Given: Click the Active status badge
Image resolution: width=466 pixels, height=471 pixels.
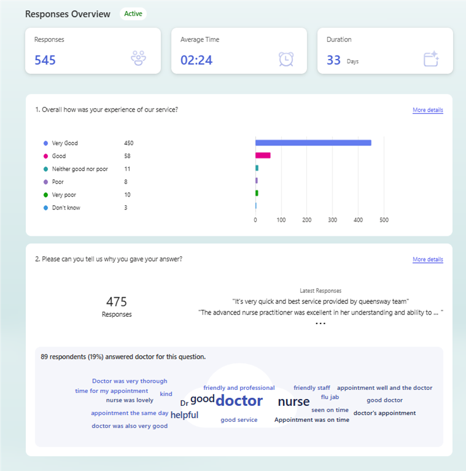Looking at the screenshot, I should [x=133, y=14].
